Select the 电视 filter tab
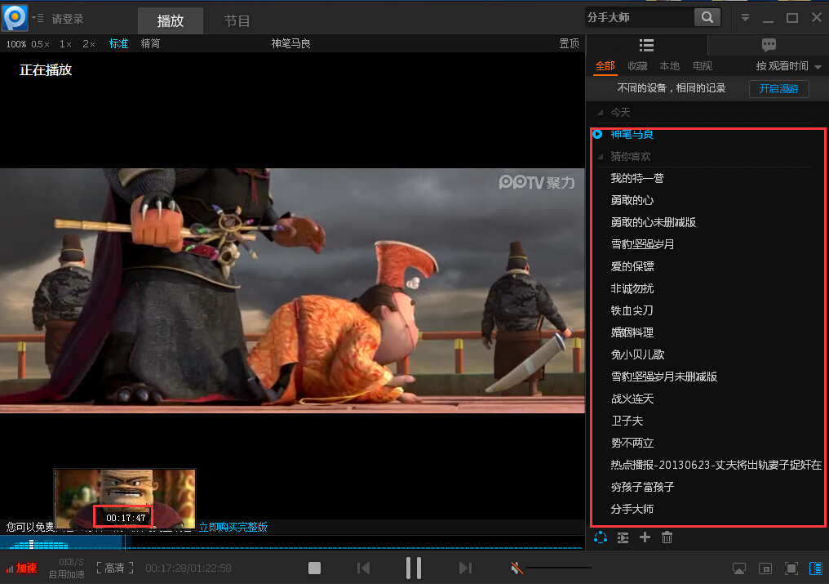 pyautogui.click(x=702, y=66)
